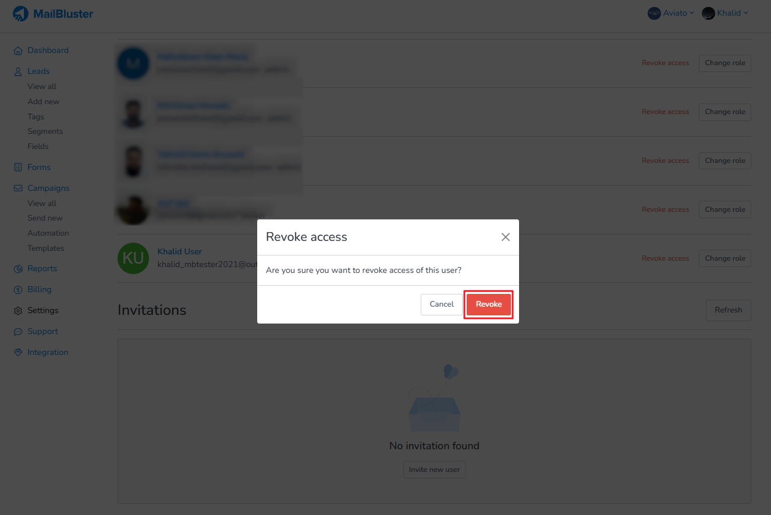Open Segments under Leads
Image resolution: width=771 pixels, height=515 pixels.
[x=45, y=132]
